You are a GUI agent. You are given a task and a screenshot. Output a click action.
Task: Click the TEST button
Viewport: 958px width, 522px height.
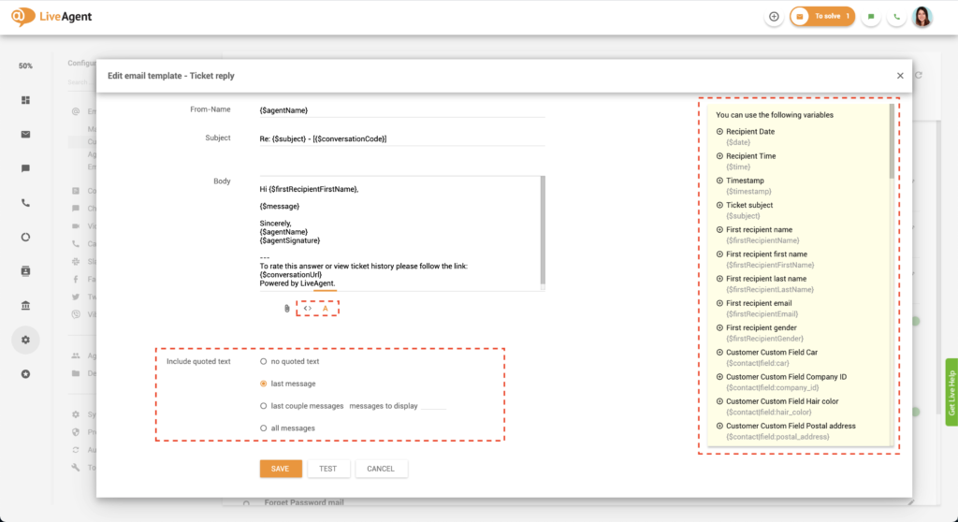[x=327, y=469]
